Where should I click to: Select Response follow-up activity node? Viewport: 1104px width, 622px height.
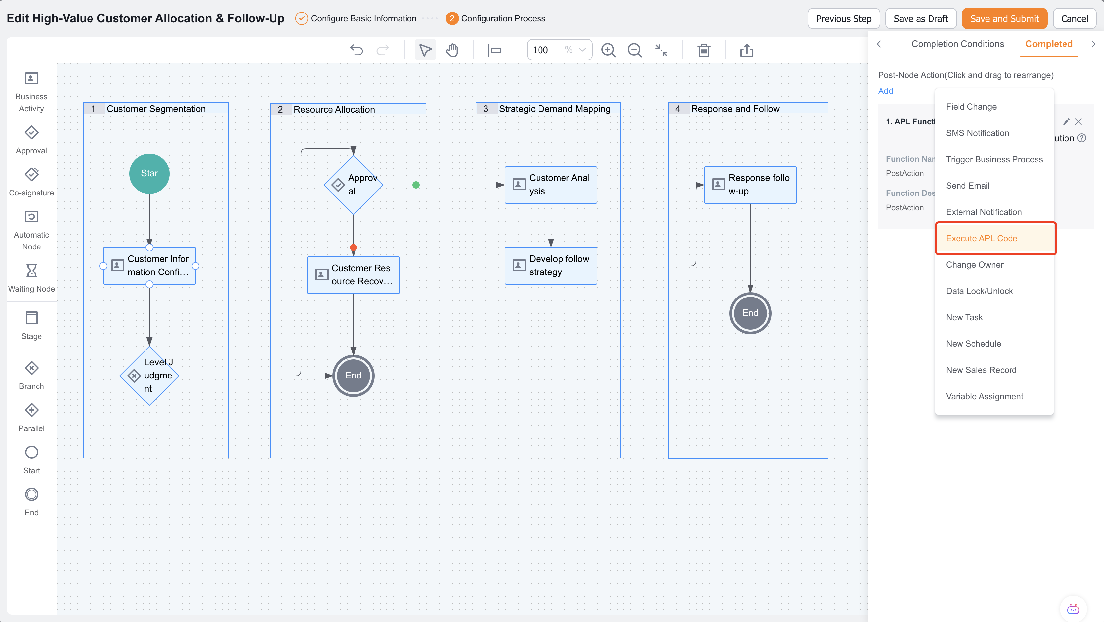[x=750, y=185]
